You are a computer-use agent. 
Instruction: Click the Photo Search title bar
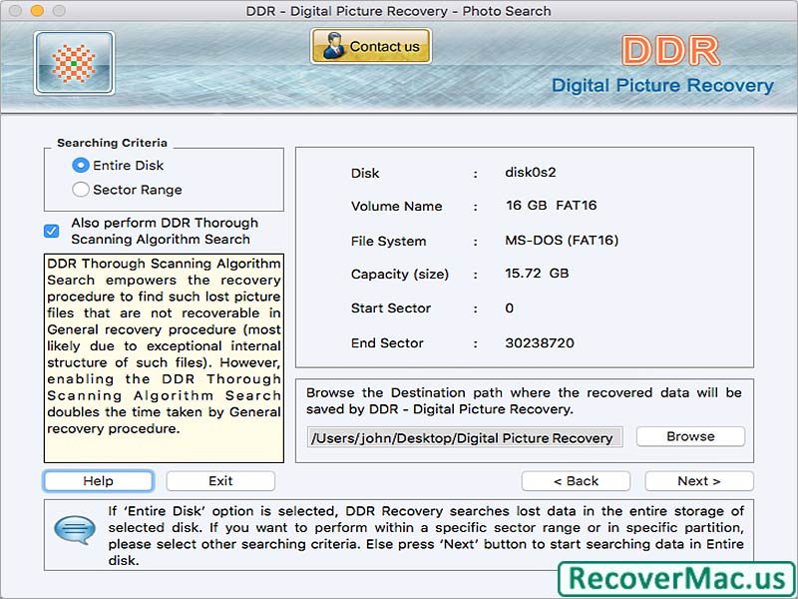coord(399,11)
